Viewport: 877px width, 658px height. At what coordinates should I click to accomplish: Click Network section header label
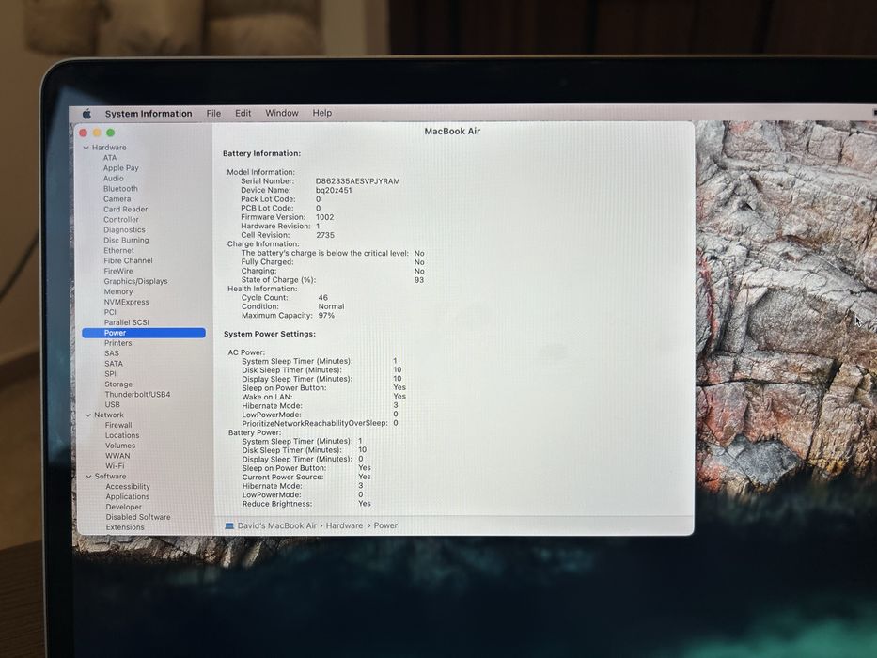click(x=108, y=415)
